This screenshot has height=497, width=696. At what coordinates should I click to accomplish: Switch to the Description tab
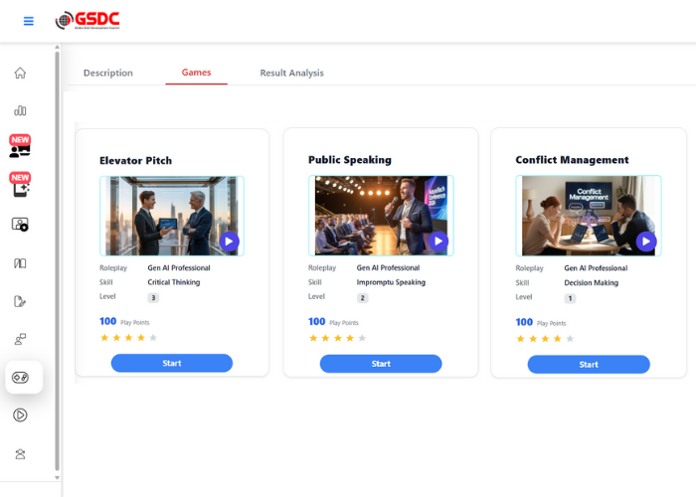(x=107, y=73)
